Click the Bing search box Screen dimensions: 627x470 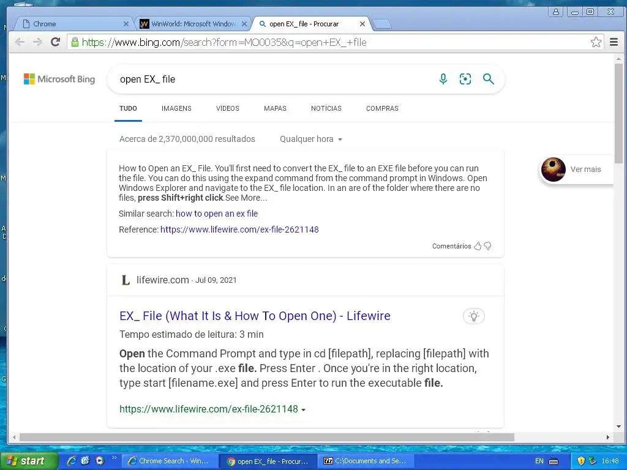pos(276,79)
